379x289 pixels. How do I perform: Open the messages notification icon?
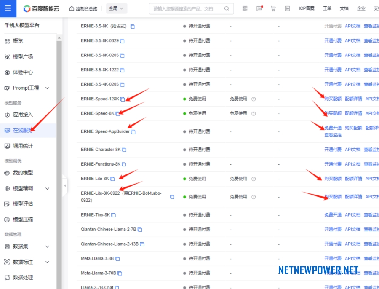(x=259, y=9)
